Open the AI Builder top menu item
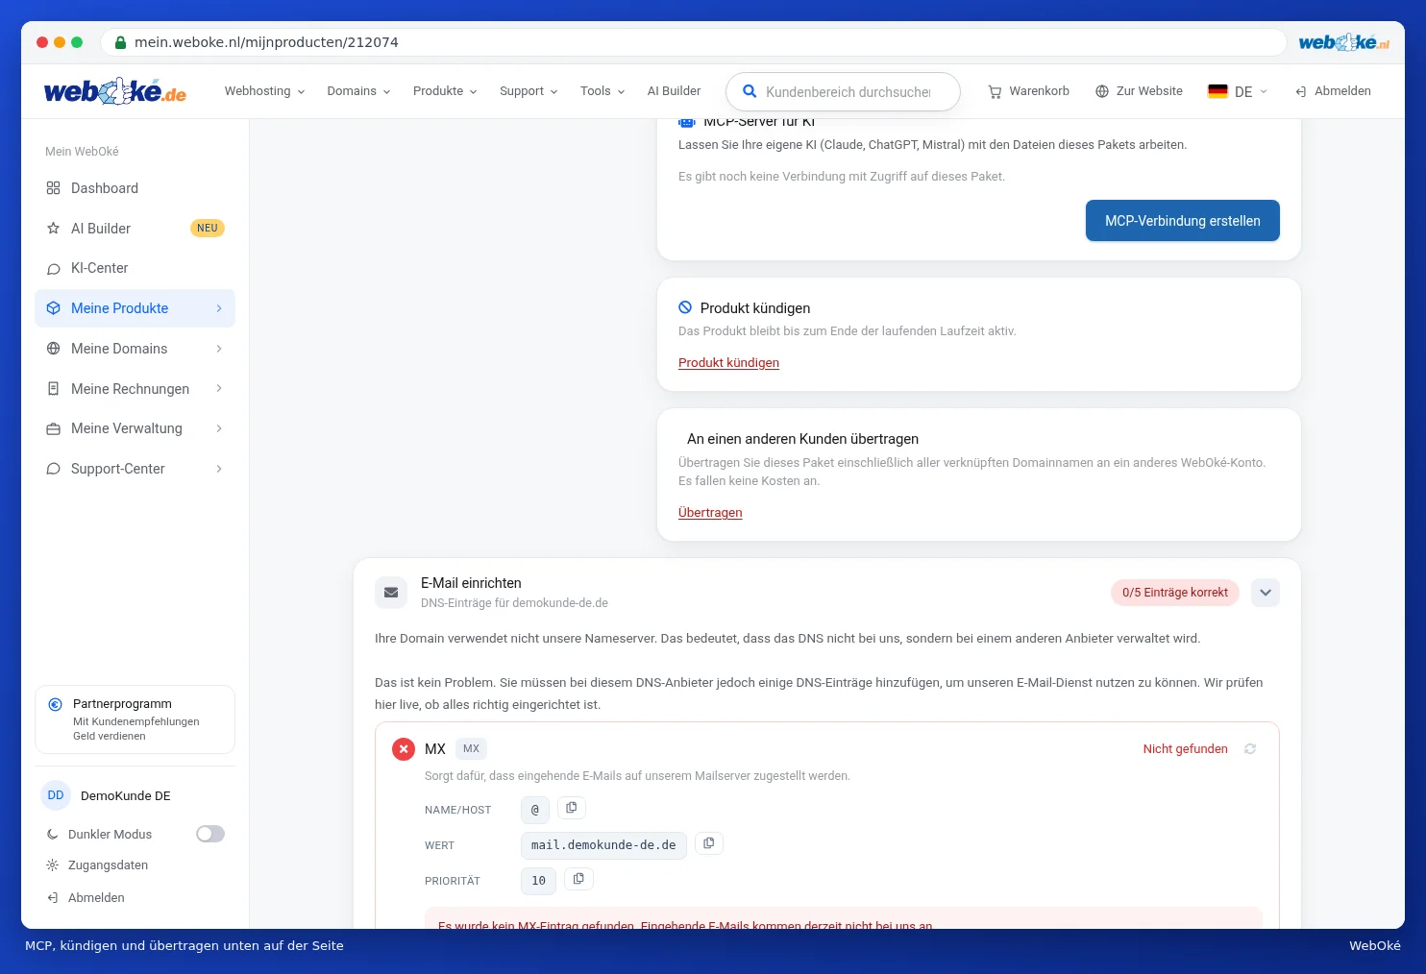The height and width of the screenshot is (974, 1426). [674, 91]
